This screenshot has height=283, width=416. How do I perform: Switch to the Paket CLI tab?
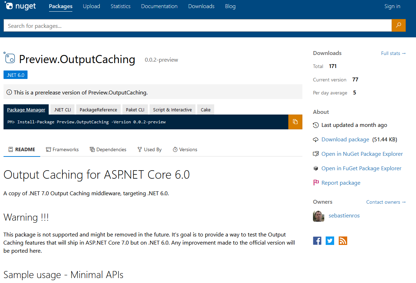135,110
